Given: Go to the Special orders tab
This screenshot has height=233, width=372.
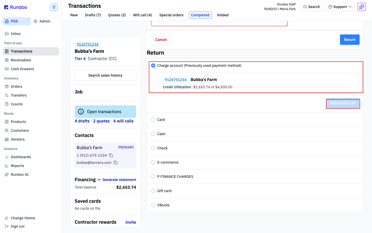Looking at the screenshot, I should (x=171, y=15).
